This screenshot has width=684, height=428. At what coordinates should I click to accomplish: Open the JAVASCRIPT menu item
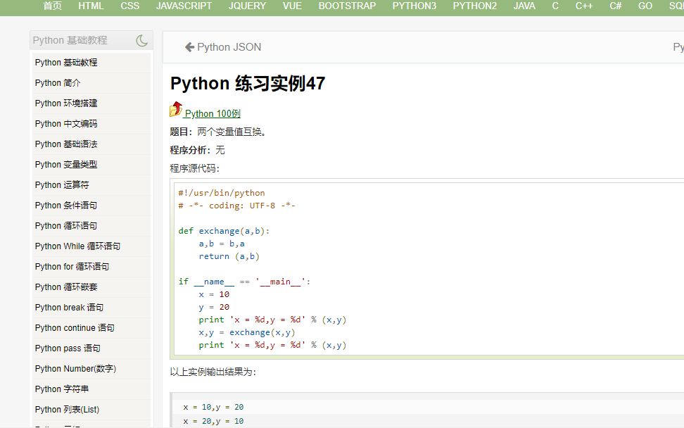[184, 6]
